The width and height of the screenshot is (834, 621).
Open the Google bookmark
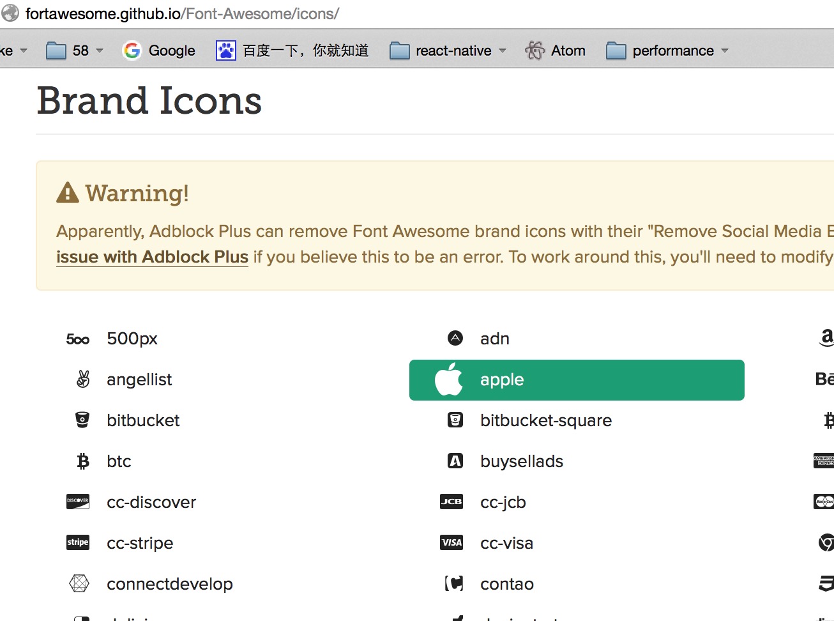point(159,50)
